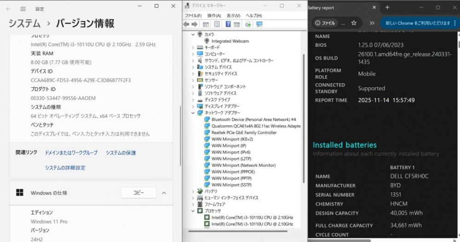The width and height of the screenshot is (460, 242).
Task: Expand the ファームウェア category
Action: [x=193, y=204]
